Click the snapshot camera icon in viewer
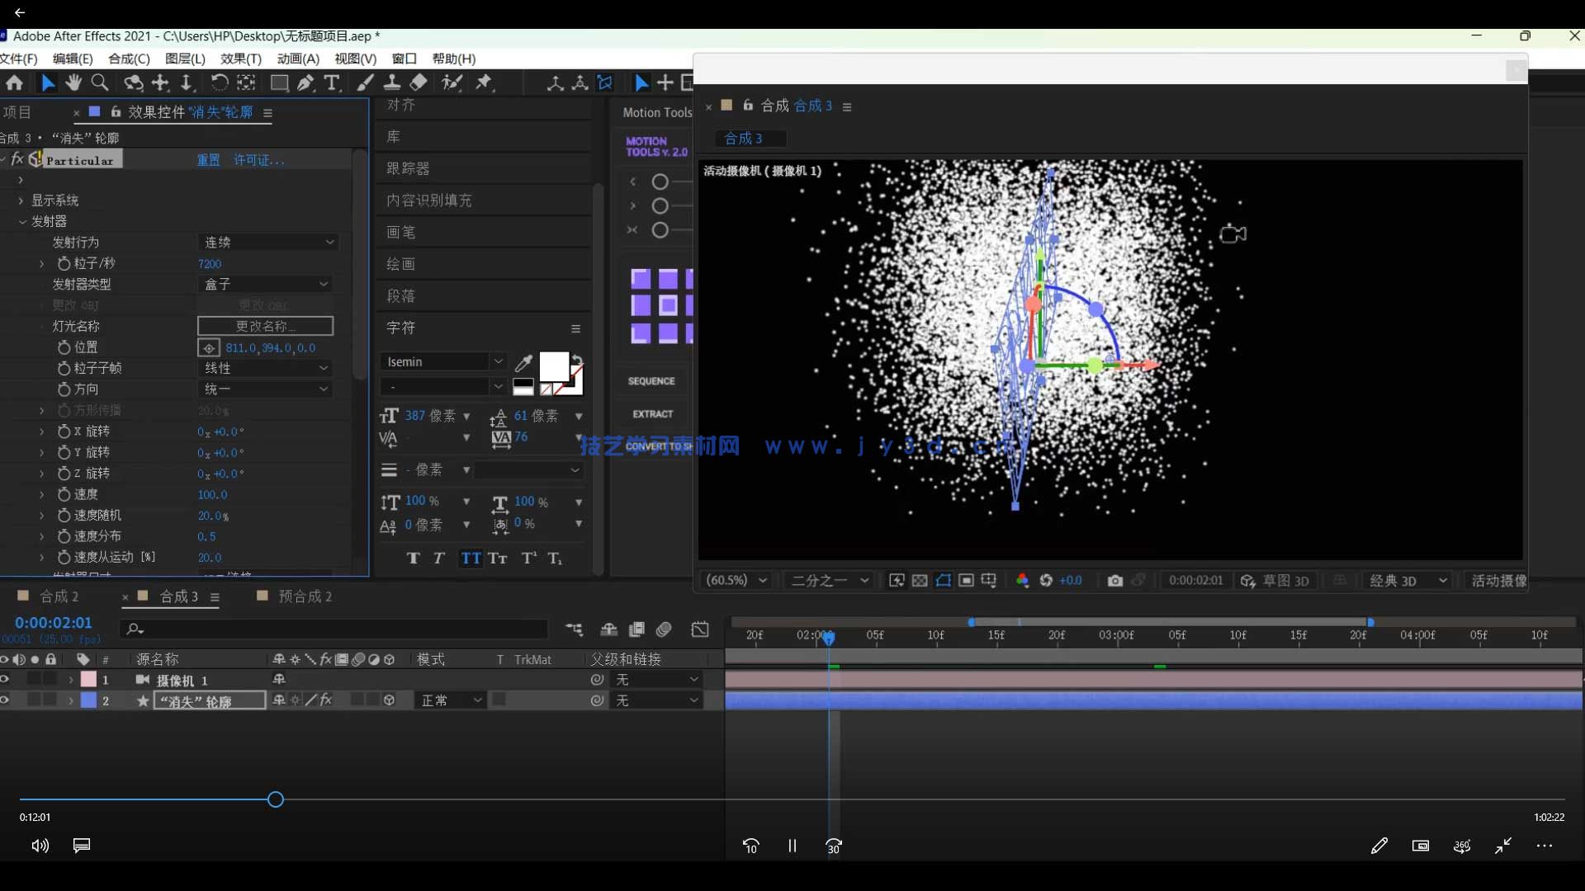Viewport: 1585px width, 891px height. click(x=1114, y=581)
